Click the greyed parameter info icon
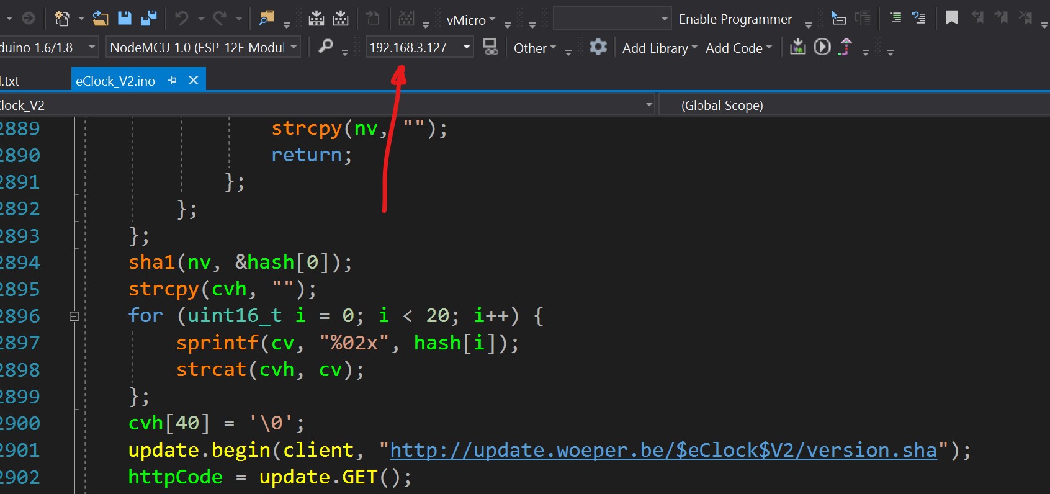1050x494 pixels. tap(863, 19)
